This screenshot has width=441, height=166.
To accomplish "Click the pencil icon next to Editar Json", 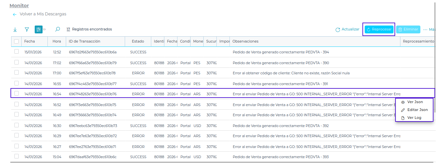I will click(x=403, y=110).
